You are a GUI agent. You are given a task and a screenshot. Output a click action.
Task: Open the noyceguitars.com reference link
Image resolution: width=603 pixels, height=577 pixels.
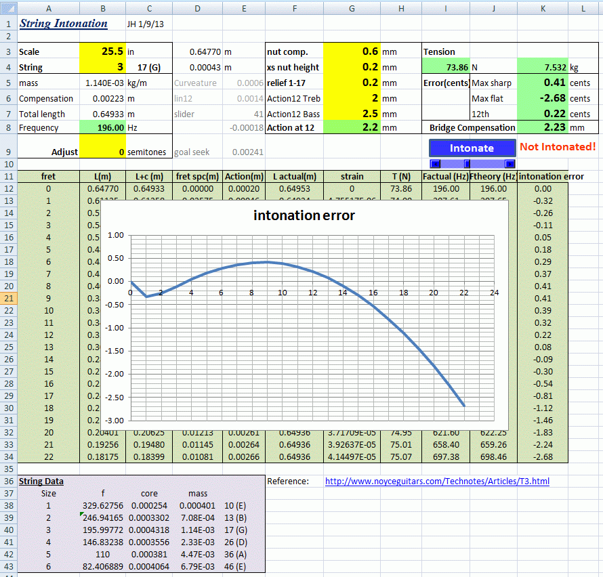click(437, 482)
